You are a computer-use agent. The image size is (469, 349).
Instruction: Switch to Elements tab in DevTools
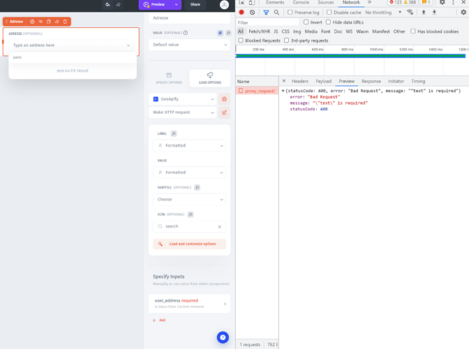(275, 2)
